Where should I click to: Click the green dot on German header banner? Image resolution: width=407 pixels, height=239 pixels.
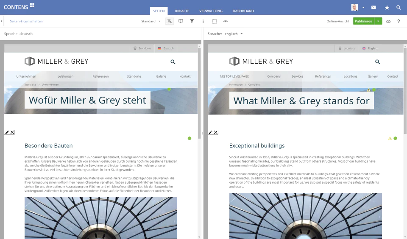tap(169, 89)
